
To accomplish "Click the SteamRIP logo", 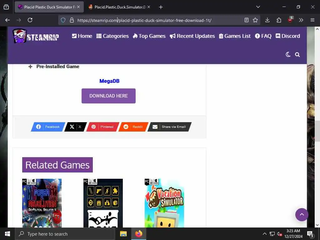I will (36, 36).
